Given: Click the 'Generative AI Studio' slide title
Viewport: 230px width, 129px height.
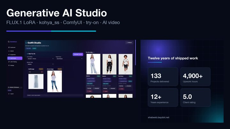Looking at the screenshot, I should pos(57,13).
